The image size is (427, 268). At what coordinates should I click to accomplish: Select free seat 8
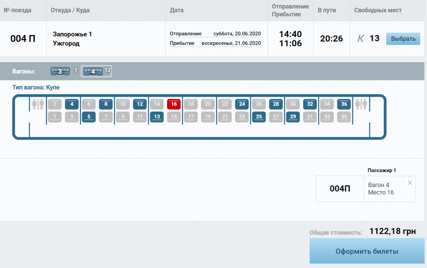click(106, 104)
